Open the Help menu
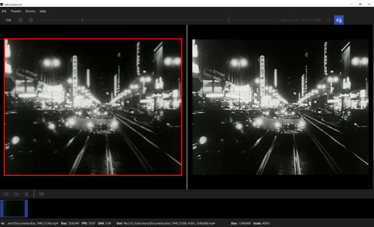 (x=43, y=11)
